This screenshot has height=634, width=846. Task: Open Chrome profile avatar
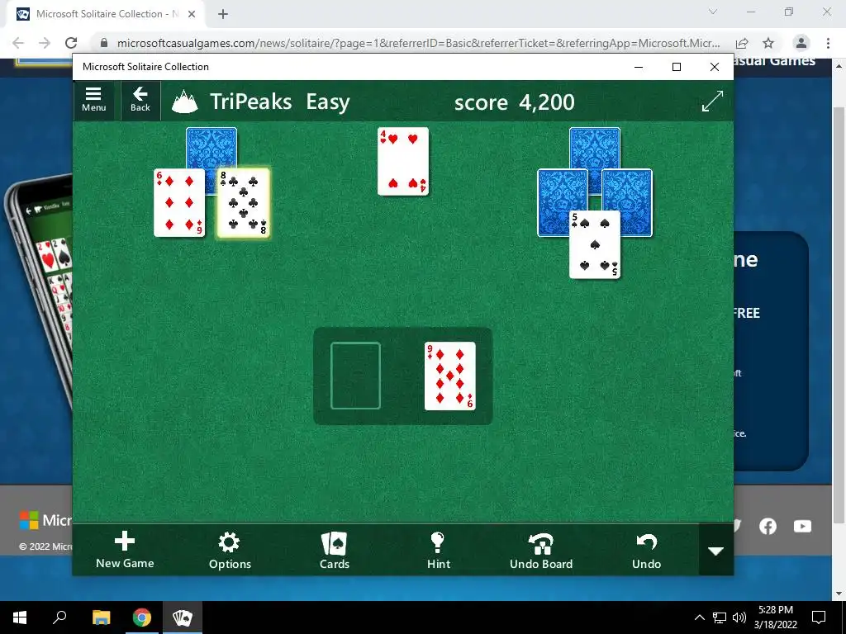click(801, 43)
